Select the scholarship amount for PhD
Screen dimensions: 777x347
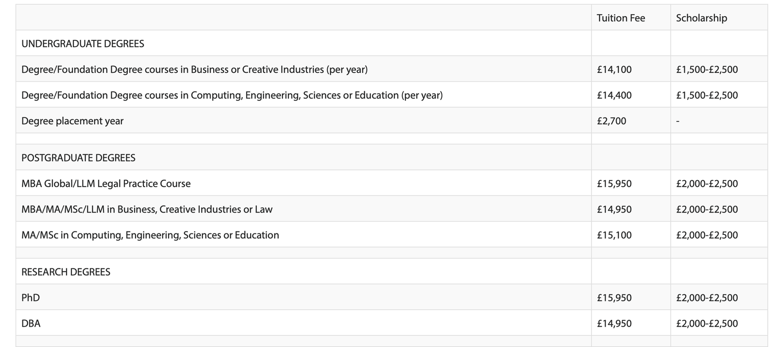[x=707, y=297]
